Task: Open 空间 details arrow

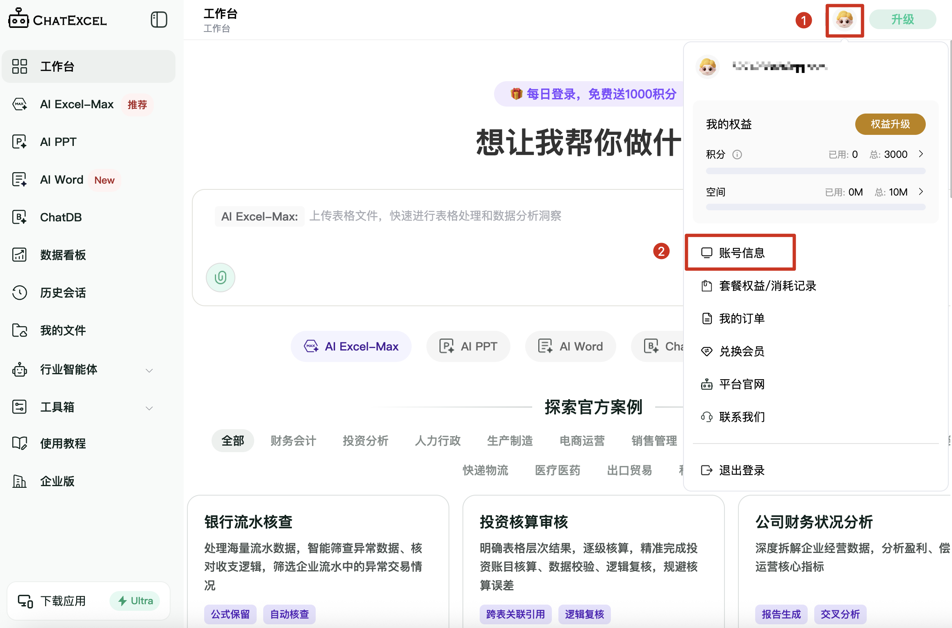Action: pyautogui.click(x=921, y=192)
